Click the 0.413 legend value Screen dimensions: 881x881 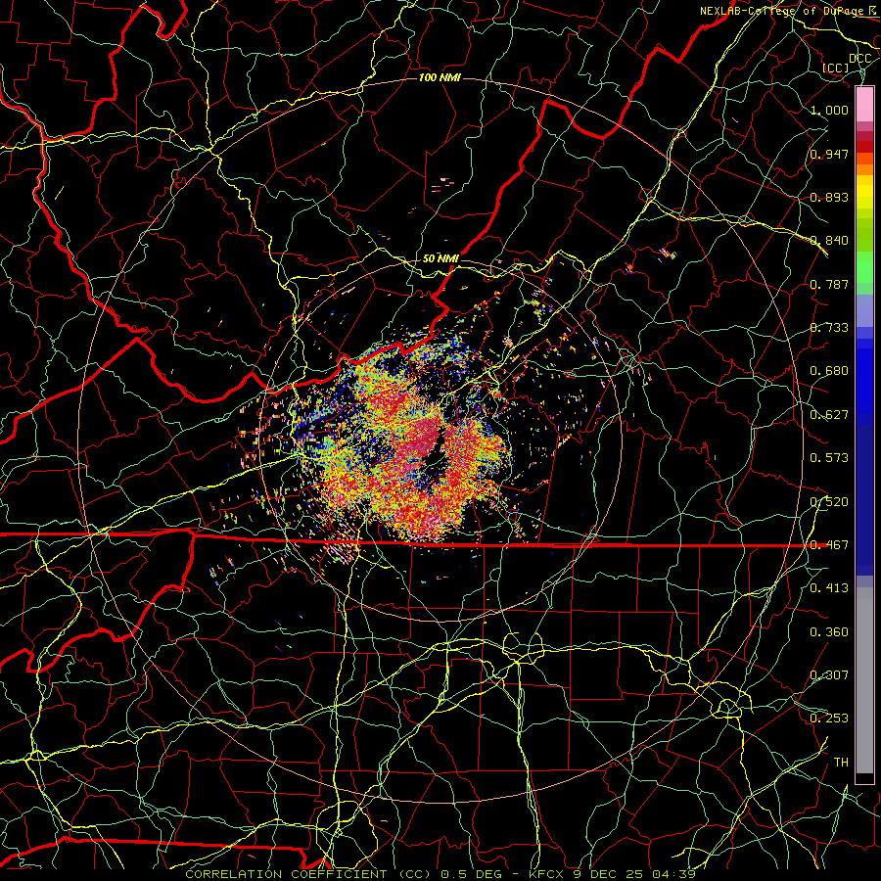click(x=829, y=588)
